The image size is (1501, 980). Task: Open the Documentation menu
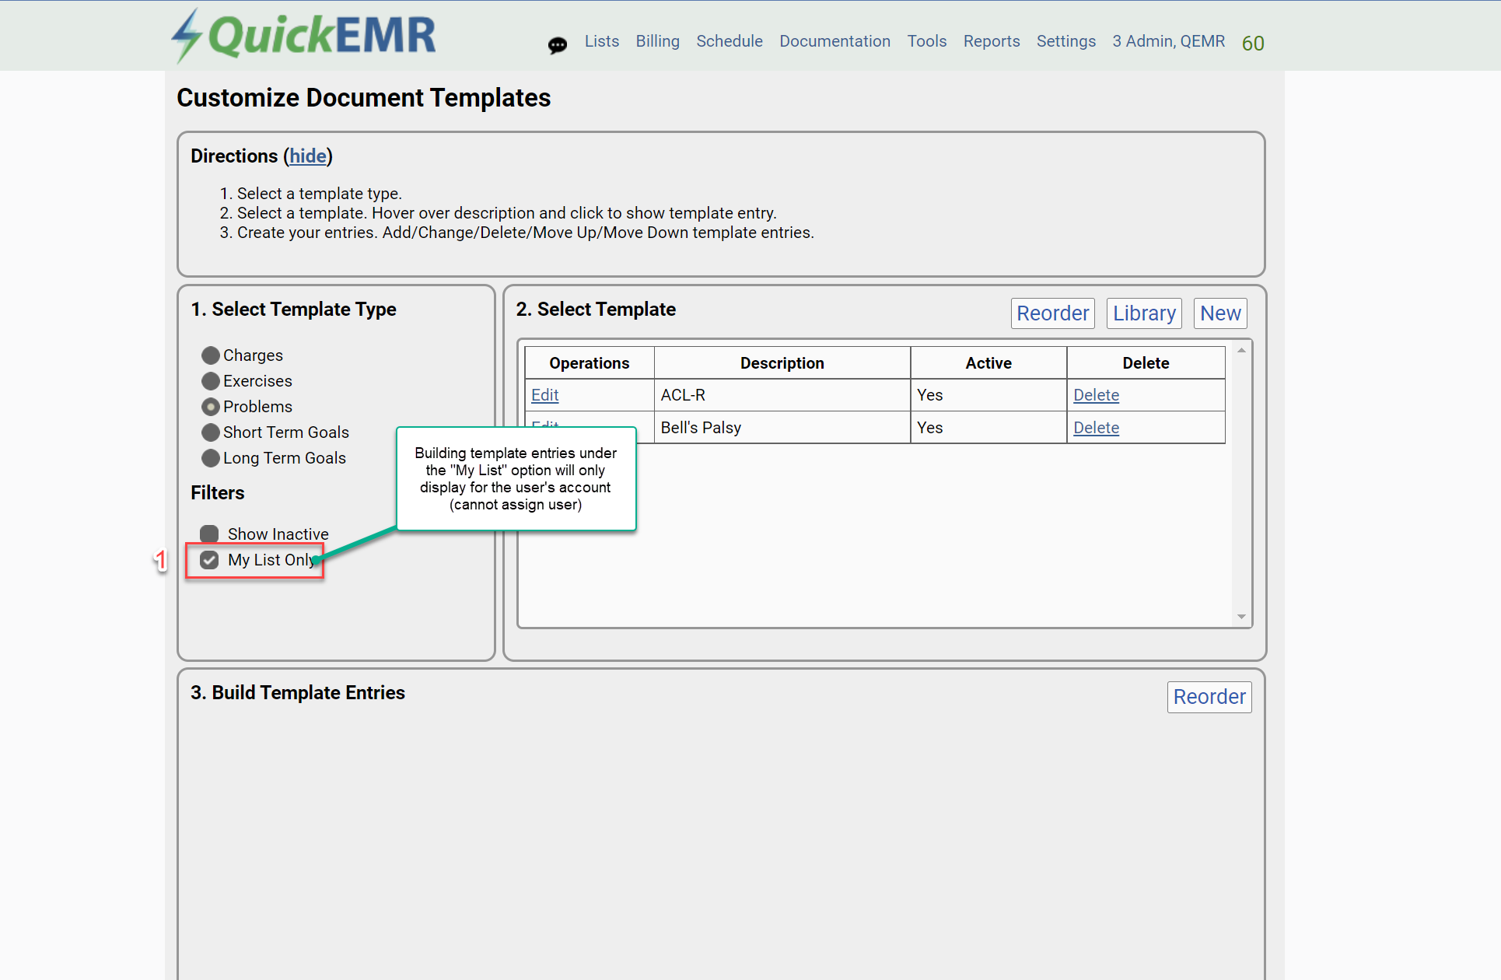point(834,41)
